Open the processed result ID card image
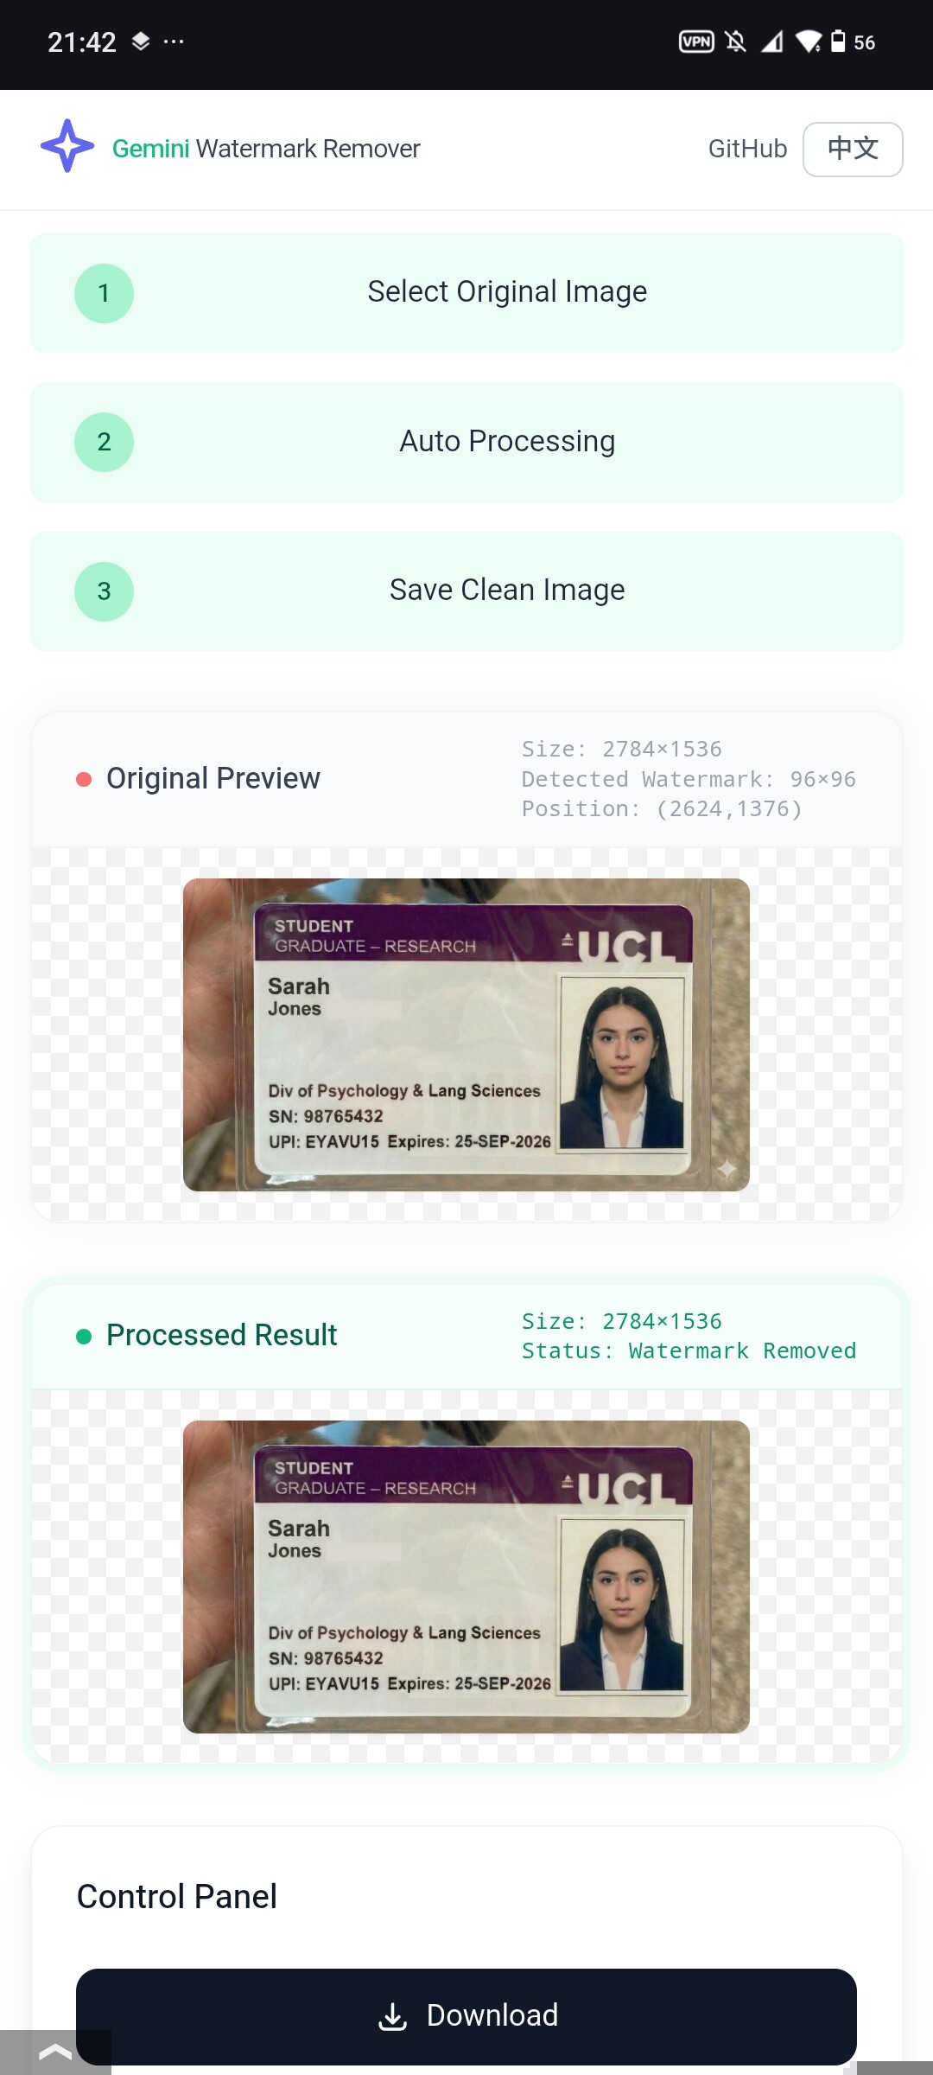The image size is (933, 2075). pos(466,1576)
